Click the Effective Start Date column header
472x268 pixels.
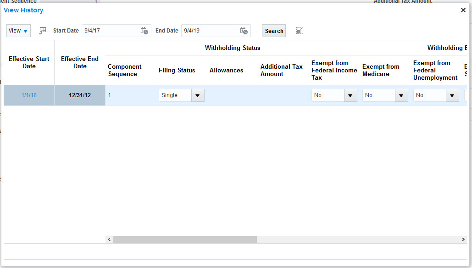[x=29, y=63]
